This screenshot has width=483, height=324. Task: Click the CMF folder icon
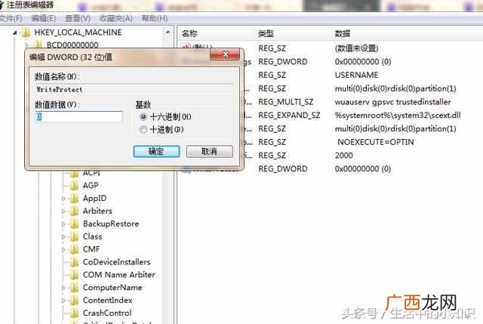pos(74,249)
